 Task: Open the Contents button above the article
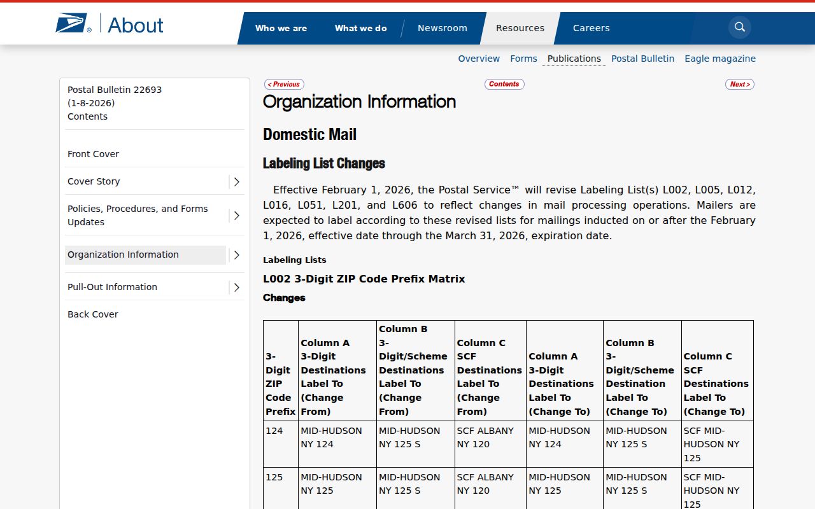point(504,84)
